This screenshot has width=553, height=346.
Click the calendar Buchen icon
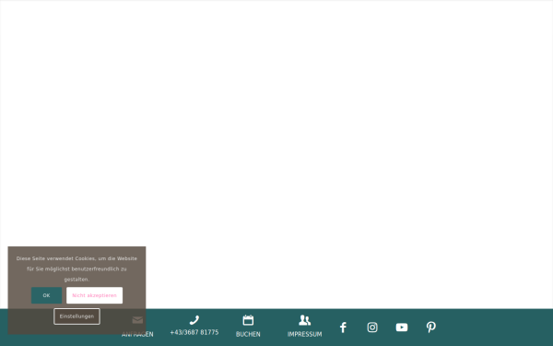248,320
